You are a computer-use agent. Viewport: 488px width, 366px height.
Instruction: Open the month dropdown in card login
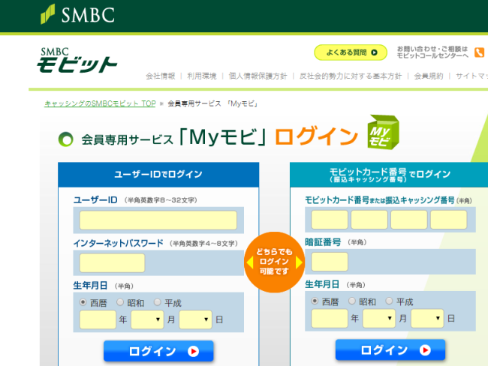[379, 318]
